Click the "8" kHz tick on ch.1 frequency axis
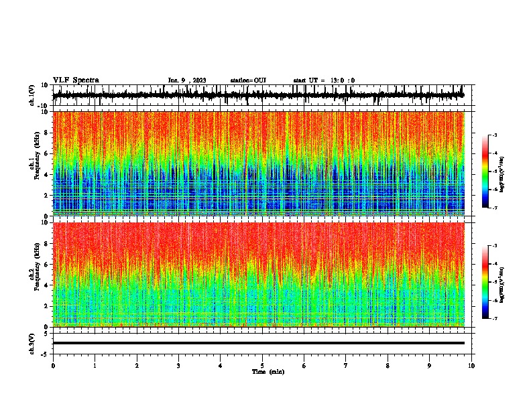Image resolution: width=531 pixels, height=410 pixels. pyautogui.click(x=47, y=133)
